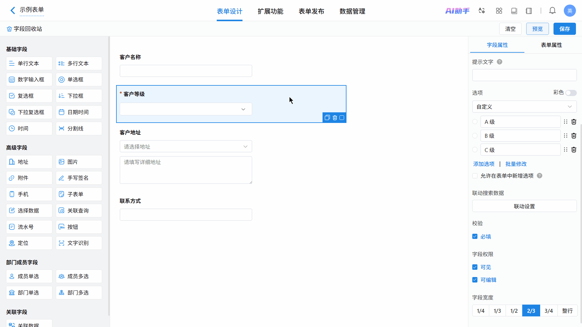Open the 请选择地址 dropdown
This screenshot has height=327, width=582.
(186, 147)
